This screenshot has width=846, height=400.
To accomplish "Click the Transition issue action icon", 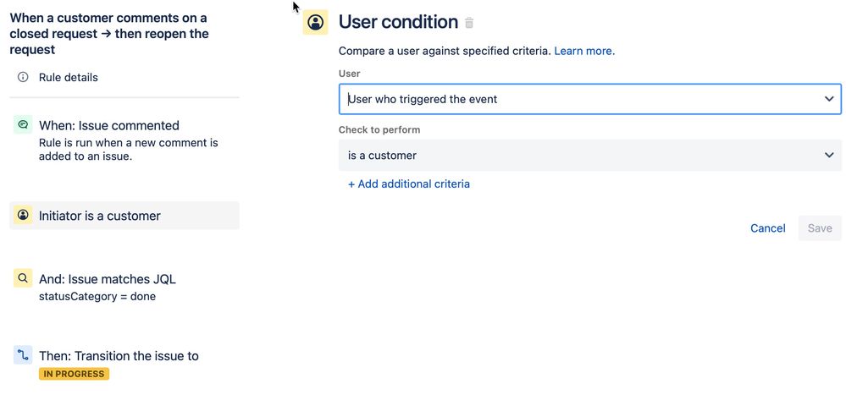I will point(23,355).
